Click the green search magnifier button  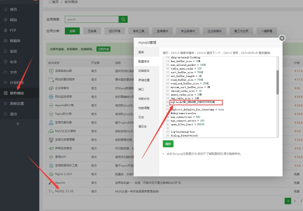click(123, 19)
